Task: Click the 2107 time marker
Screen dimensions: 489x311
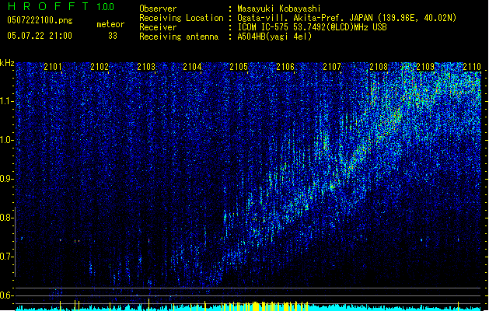Action: 332,67
